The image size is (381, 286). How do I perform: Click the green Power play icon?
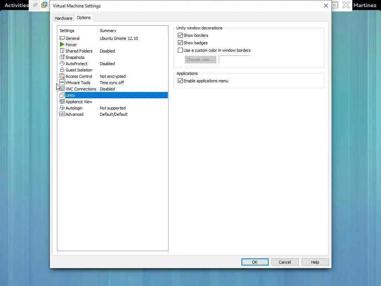[62, 45]
